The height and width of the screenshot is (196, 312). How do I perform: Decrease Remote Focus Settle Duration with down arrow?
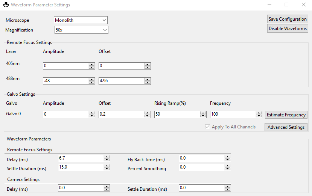point(107,169)
